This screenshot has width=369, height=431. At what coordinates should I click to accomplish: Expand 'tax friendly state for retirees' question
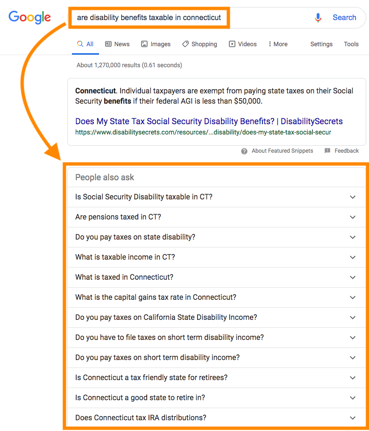pyautogui.click(x=216, y=378)
